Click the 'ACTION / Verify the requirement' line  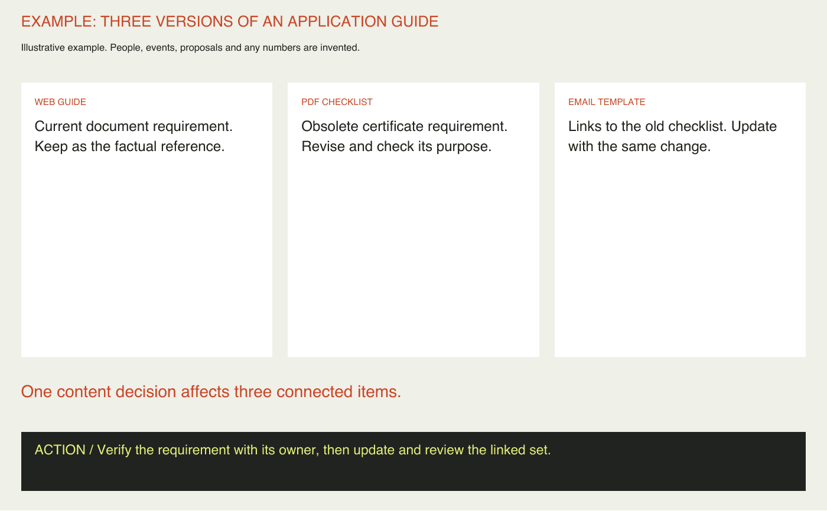coord(292,450)
